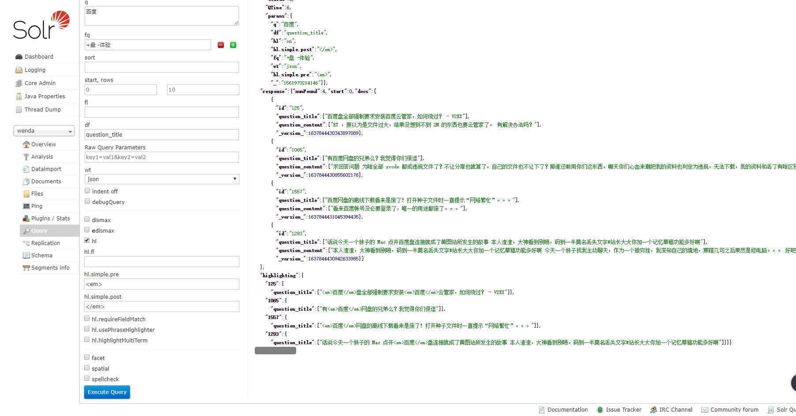Click the Issue Tracker bug icon
Viewport: 796px width, 416px height.
pos(600,410)
